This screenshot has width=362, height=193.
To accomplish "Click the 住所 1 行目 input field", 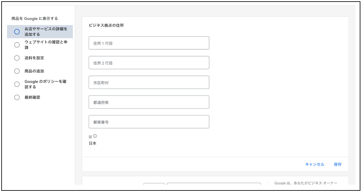I will (x=149, y=43).
